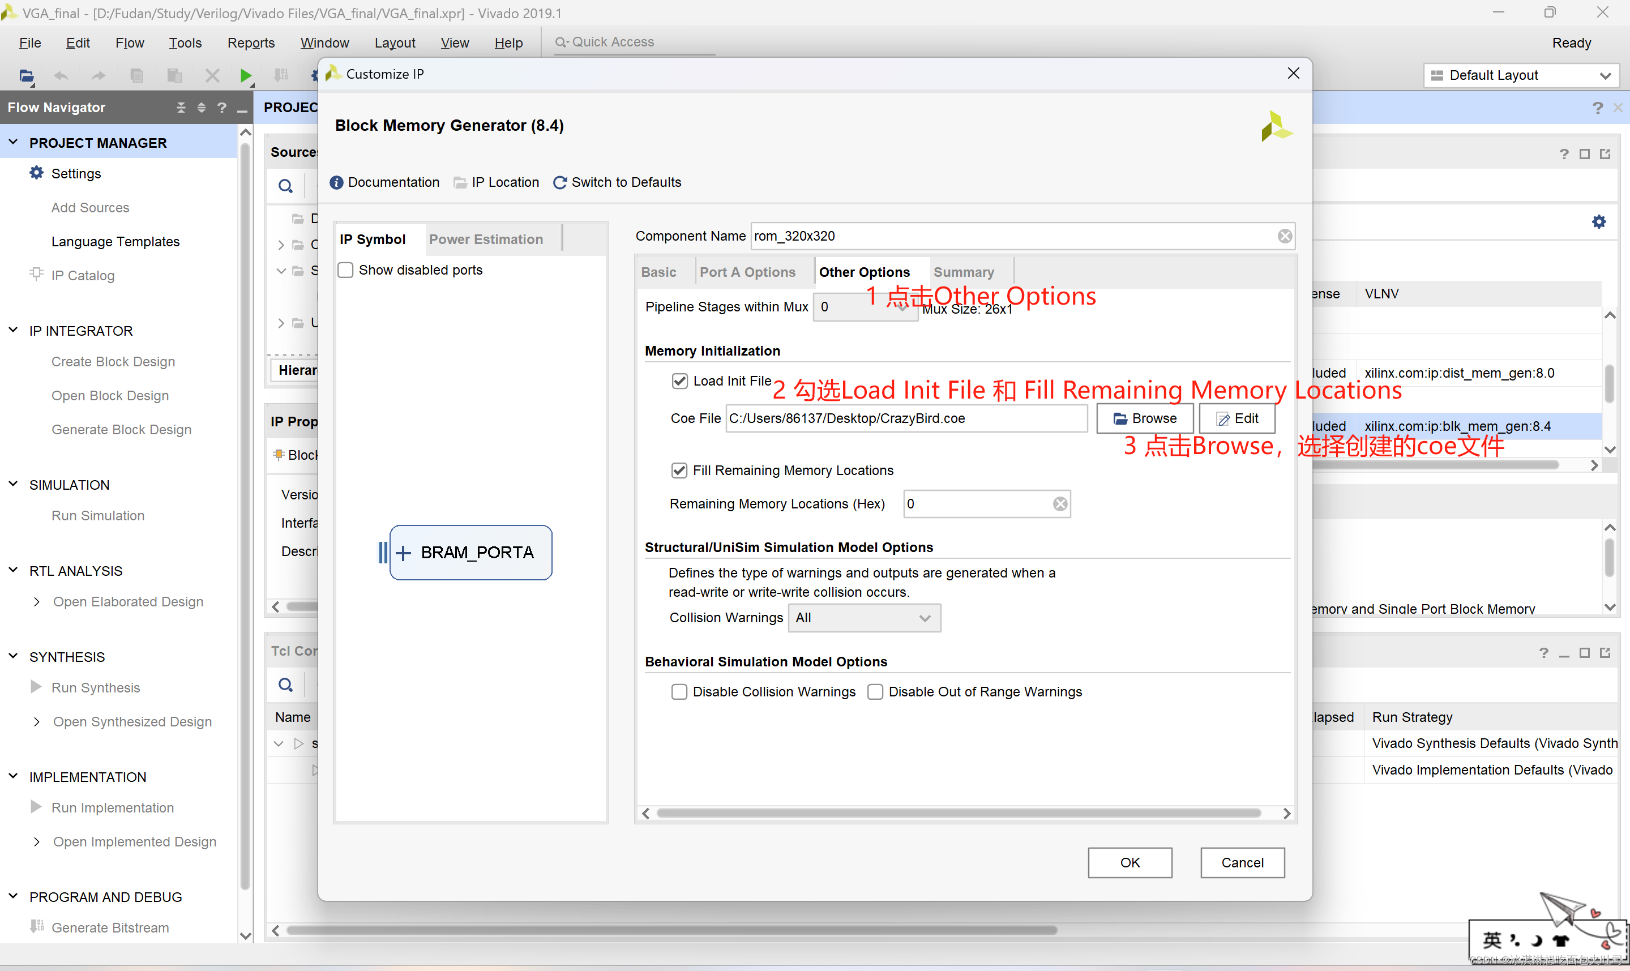Enable Disable Out of Range Warnings
Image resolution: width=1630 pixels, height=971 pixels.
click(x=875, y=692)
